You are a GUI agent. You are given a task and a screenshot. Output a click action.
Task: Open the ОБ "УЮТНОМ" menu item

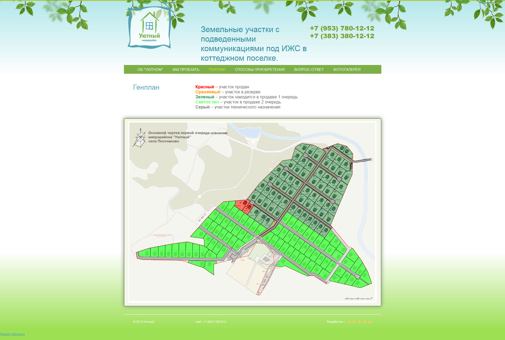(150, 69)
